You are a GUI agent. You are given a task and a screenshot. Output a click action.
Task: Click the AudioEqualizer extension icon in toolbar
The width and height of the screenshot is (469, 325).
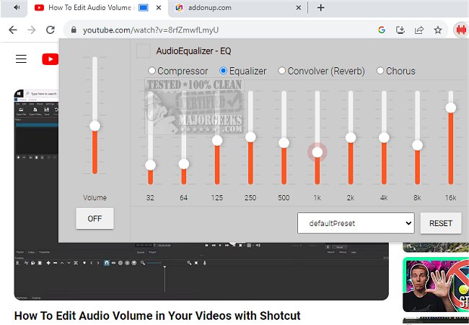point(460,30)
